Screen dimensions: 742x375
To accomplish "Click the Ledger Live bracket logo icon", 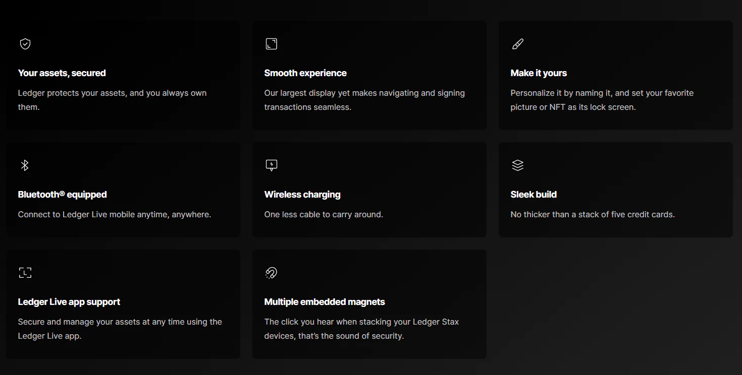I will pyautogui.click(x=25, y=273).
